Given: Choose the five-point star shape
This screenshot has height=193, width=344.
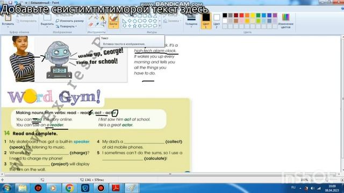Looking at the screenshot, I should click(135, 26).
